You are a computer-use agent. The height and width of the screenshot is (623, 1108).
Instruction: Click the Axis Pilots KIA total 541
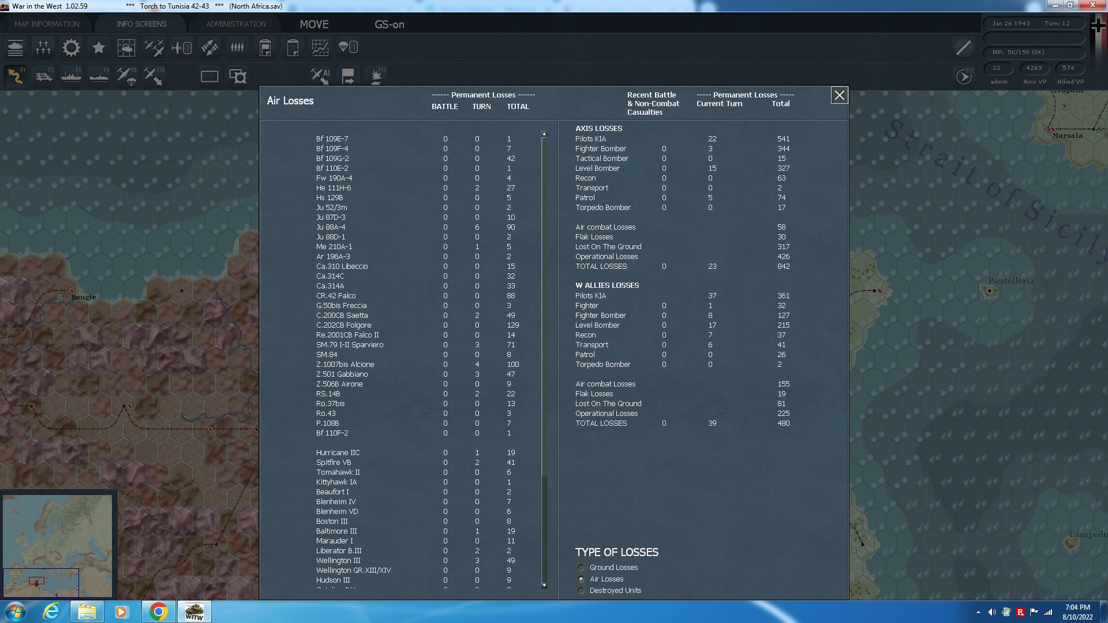(x=783, y=139)
